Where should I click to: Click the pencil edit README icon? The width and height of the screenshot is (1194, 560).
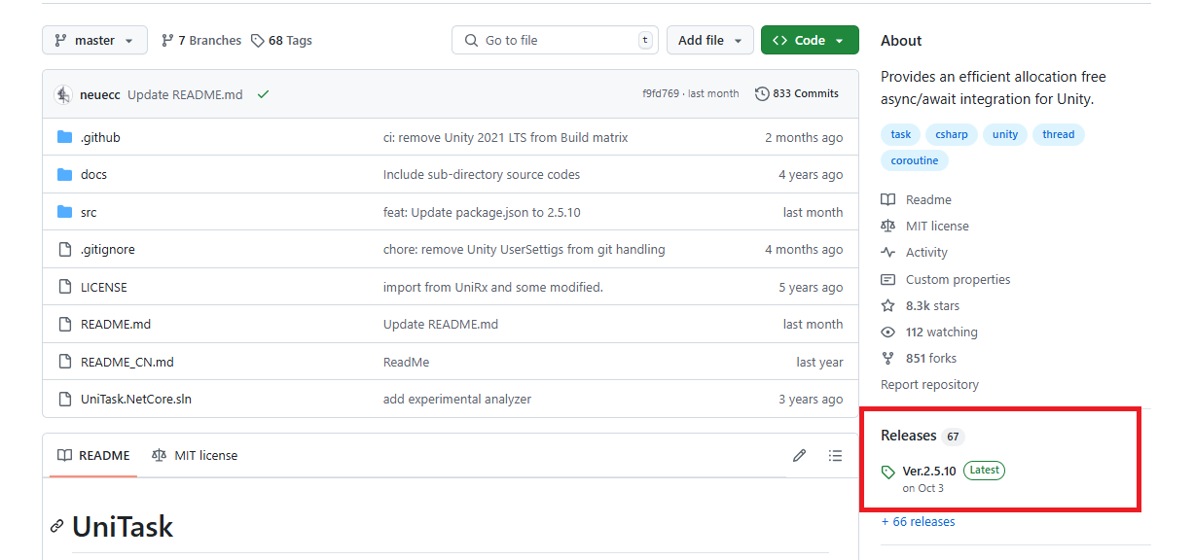click(x=800, y=455)
